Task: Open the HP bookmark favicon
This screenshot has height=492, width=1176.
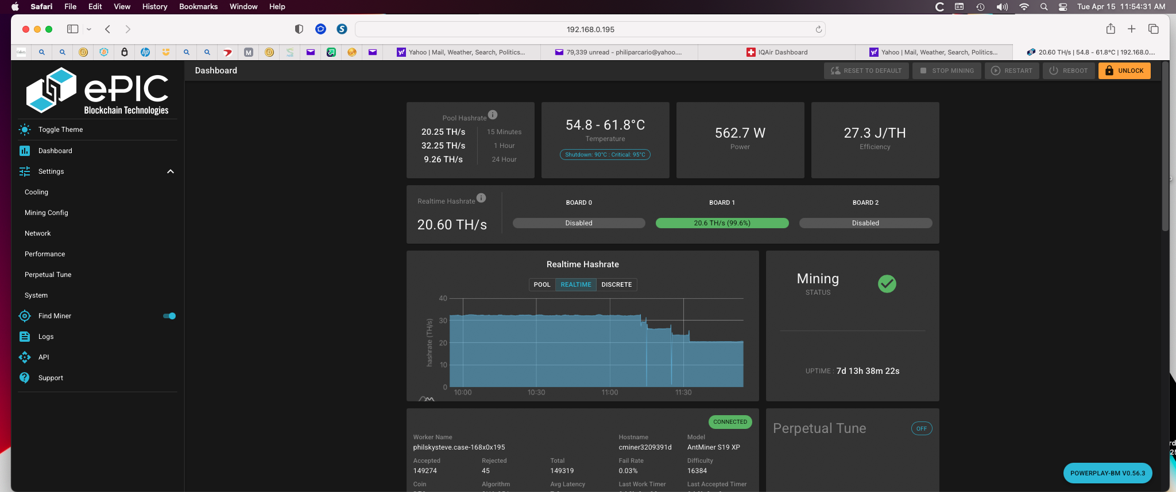Action: point(145,52)
